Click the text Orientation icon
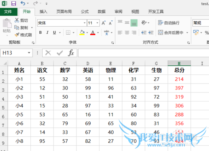 click(144, 22)
